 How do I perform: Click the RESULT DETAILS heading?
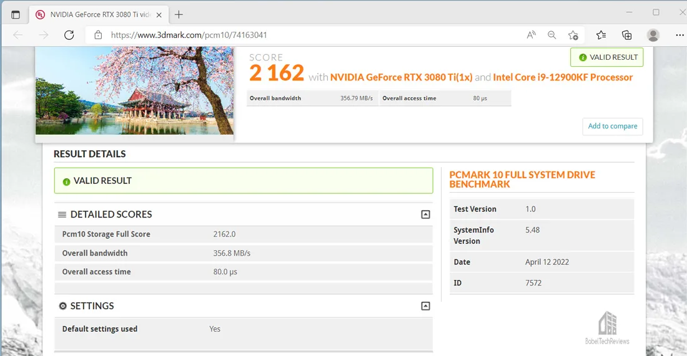89,154
